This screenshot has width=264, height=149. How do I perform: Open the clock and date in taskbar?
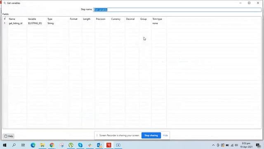246,145
